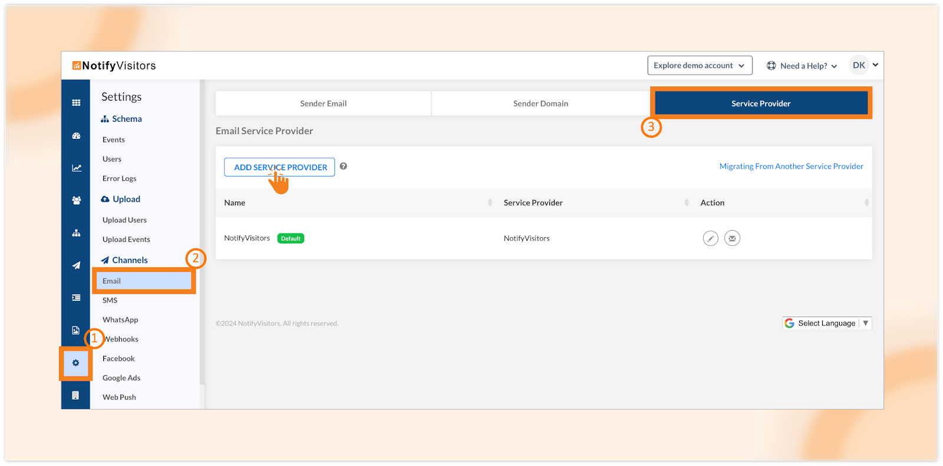Select the Web Push channel
943x466 pixels.
[119, 397]
